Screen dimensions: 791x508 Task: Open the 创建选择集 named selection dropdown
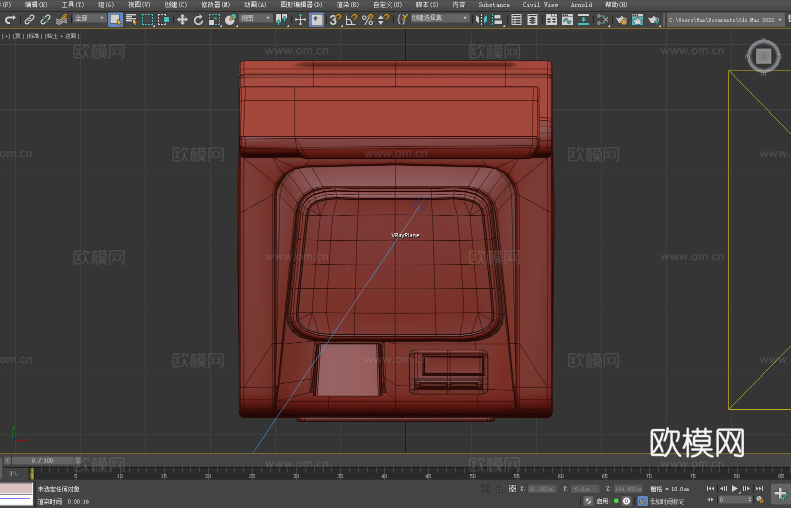pyautogui.click(x=439, y=18)
